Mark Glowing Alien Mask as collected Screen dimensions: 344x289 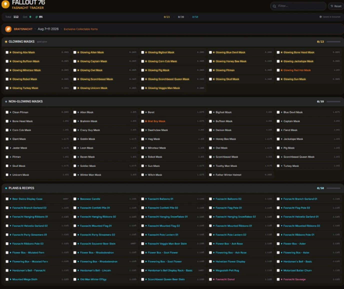(75, 52)
